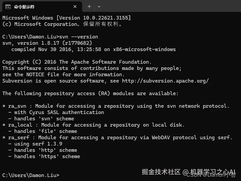Click the 'ra_serf' module line

pyautogui.click(x=117, y=138)
